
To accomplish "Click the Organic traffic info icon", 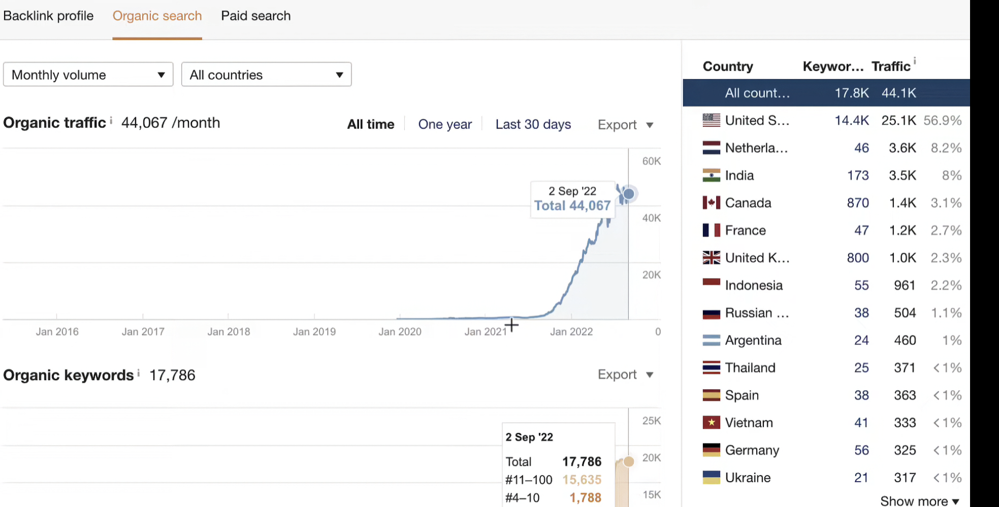I will (111, 120).
